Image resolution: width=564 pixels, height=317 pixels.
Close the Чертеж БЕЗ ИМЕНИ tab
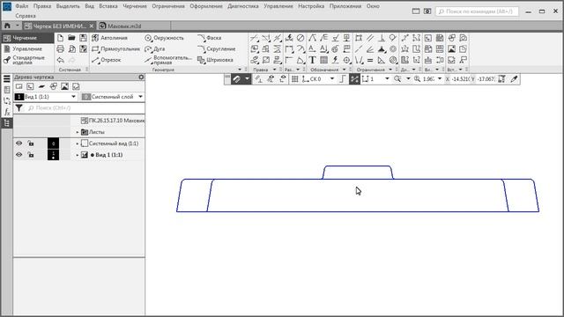92,26
